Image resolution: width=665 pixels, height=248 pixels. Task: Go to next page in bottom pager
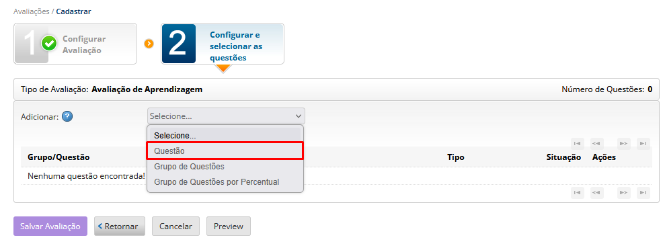[623, 193]
